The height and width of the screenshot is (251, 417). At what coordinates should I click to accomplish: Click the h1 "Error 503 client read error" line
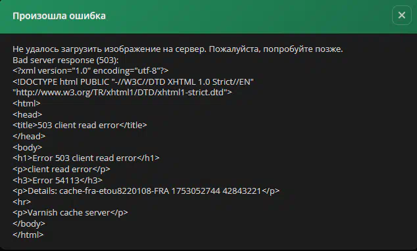pos(86,158)
